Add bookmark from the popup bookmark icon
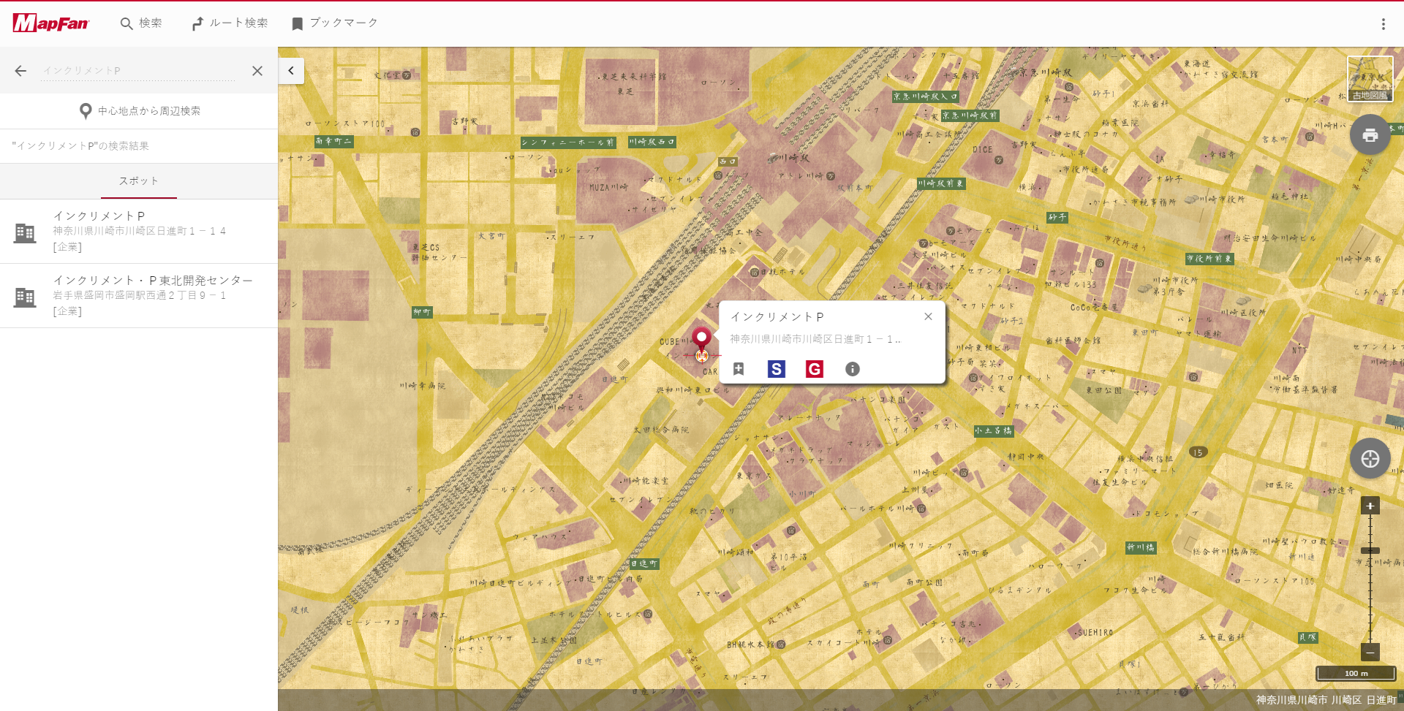This screenshot has width=1404, height=711. point(739,369)
